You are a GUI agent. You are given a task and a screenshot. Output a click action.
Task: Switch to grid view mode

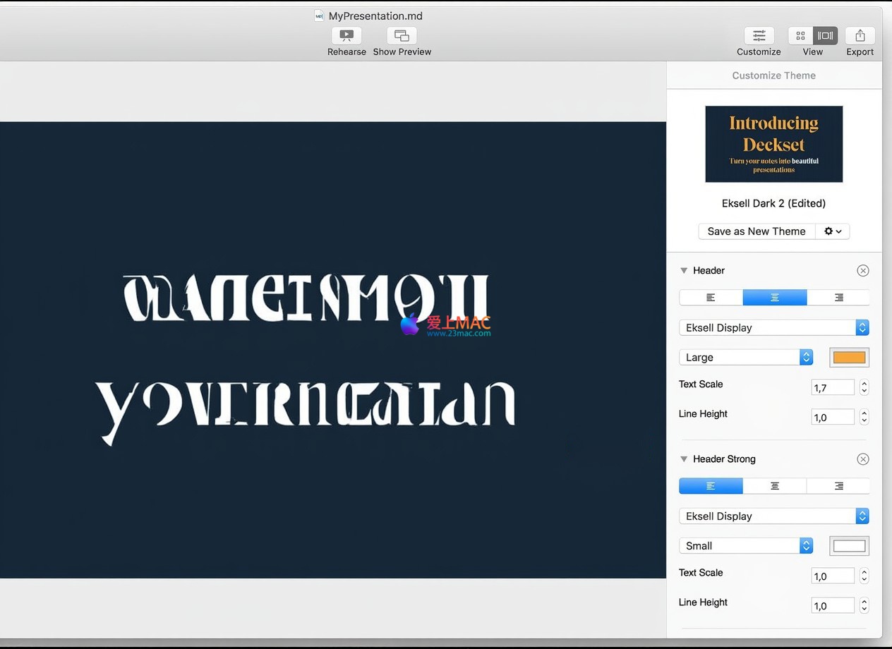800,36
